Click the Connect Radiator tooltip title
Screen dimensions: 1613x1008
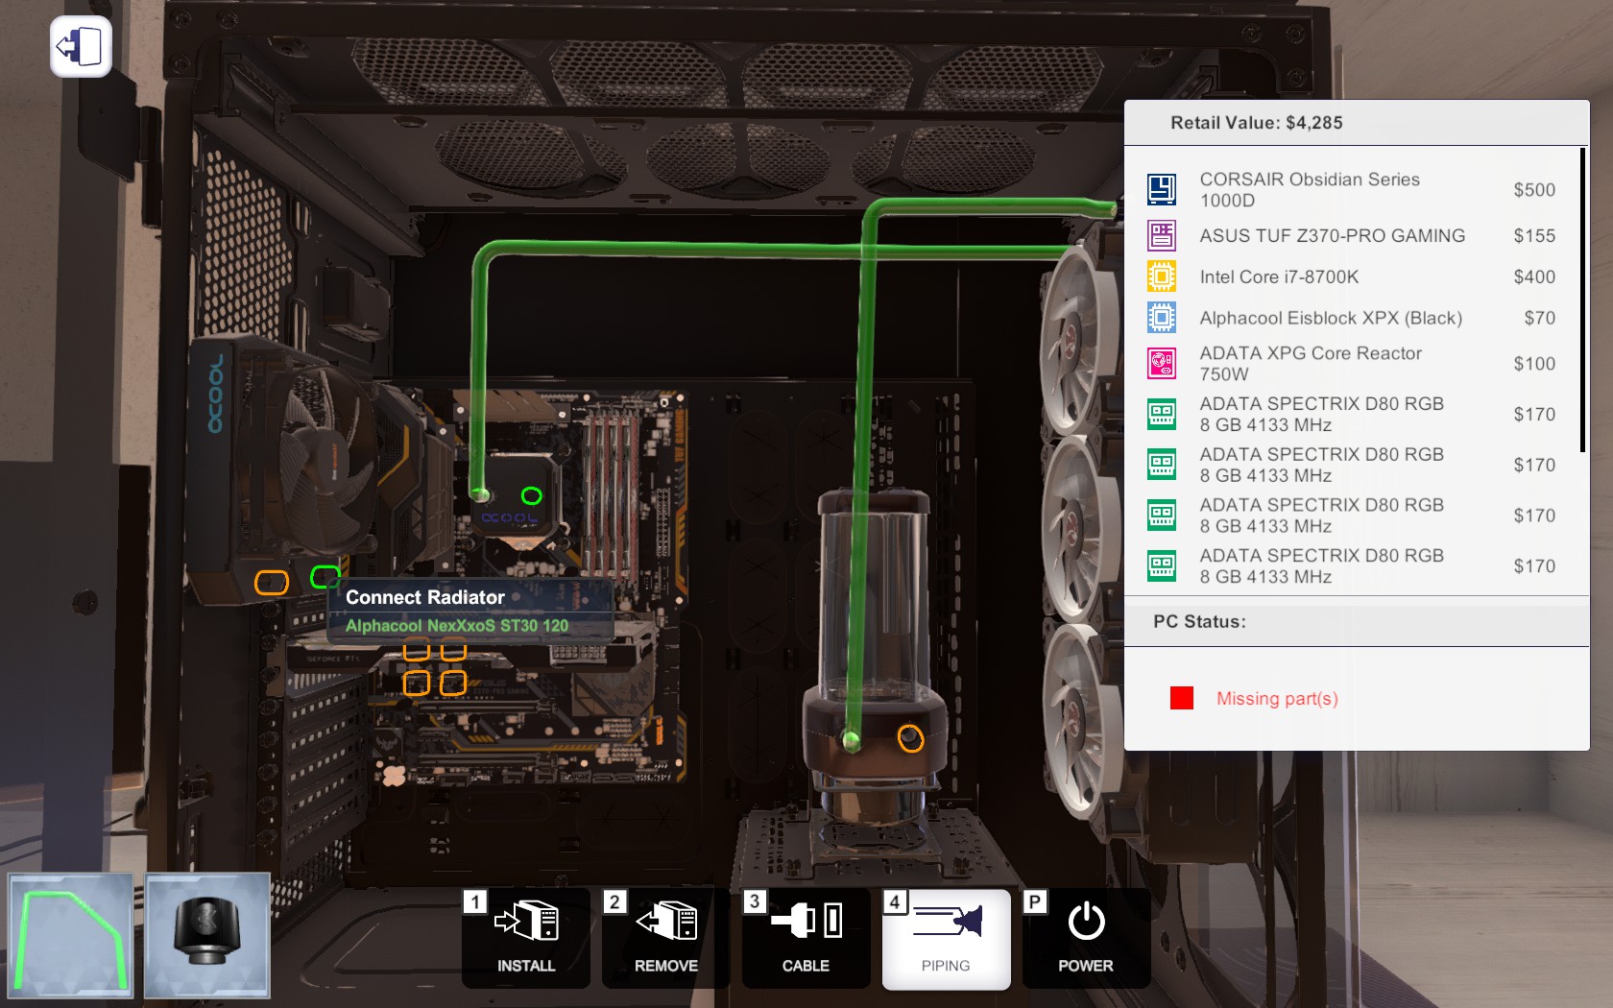[425, 597]
